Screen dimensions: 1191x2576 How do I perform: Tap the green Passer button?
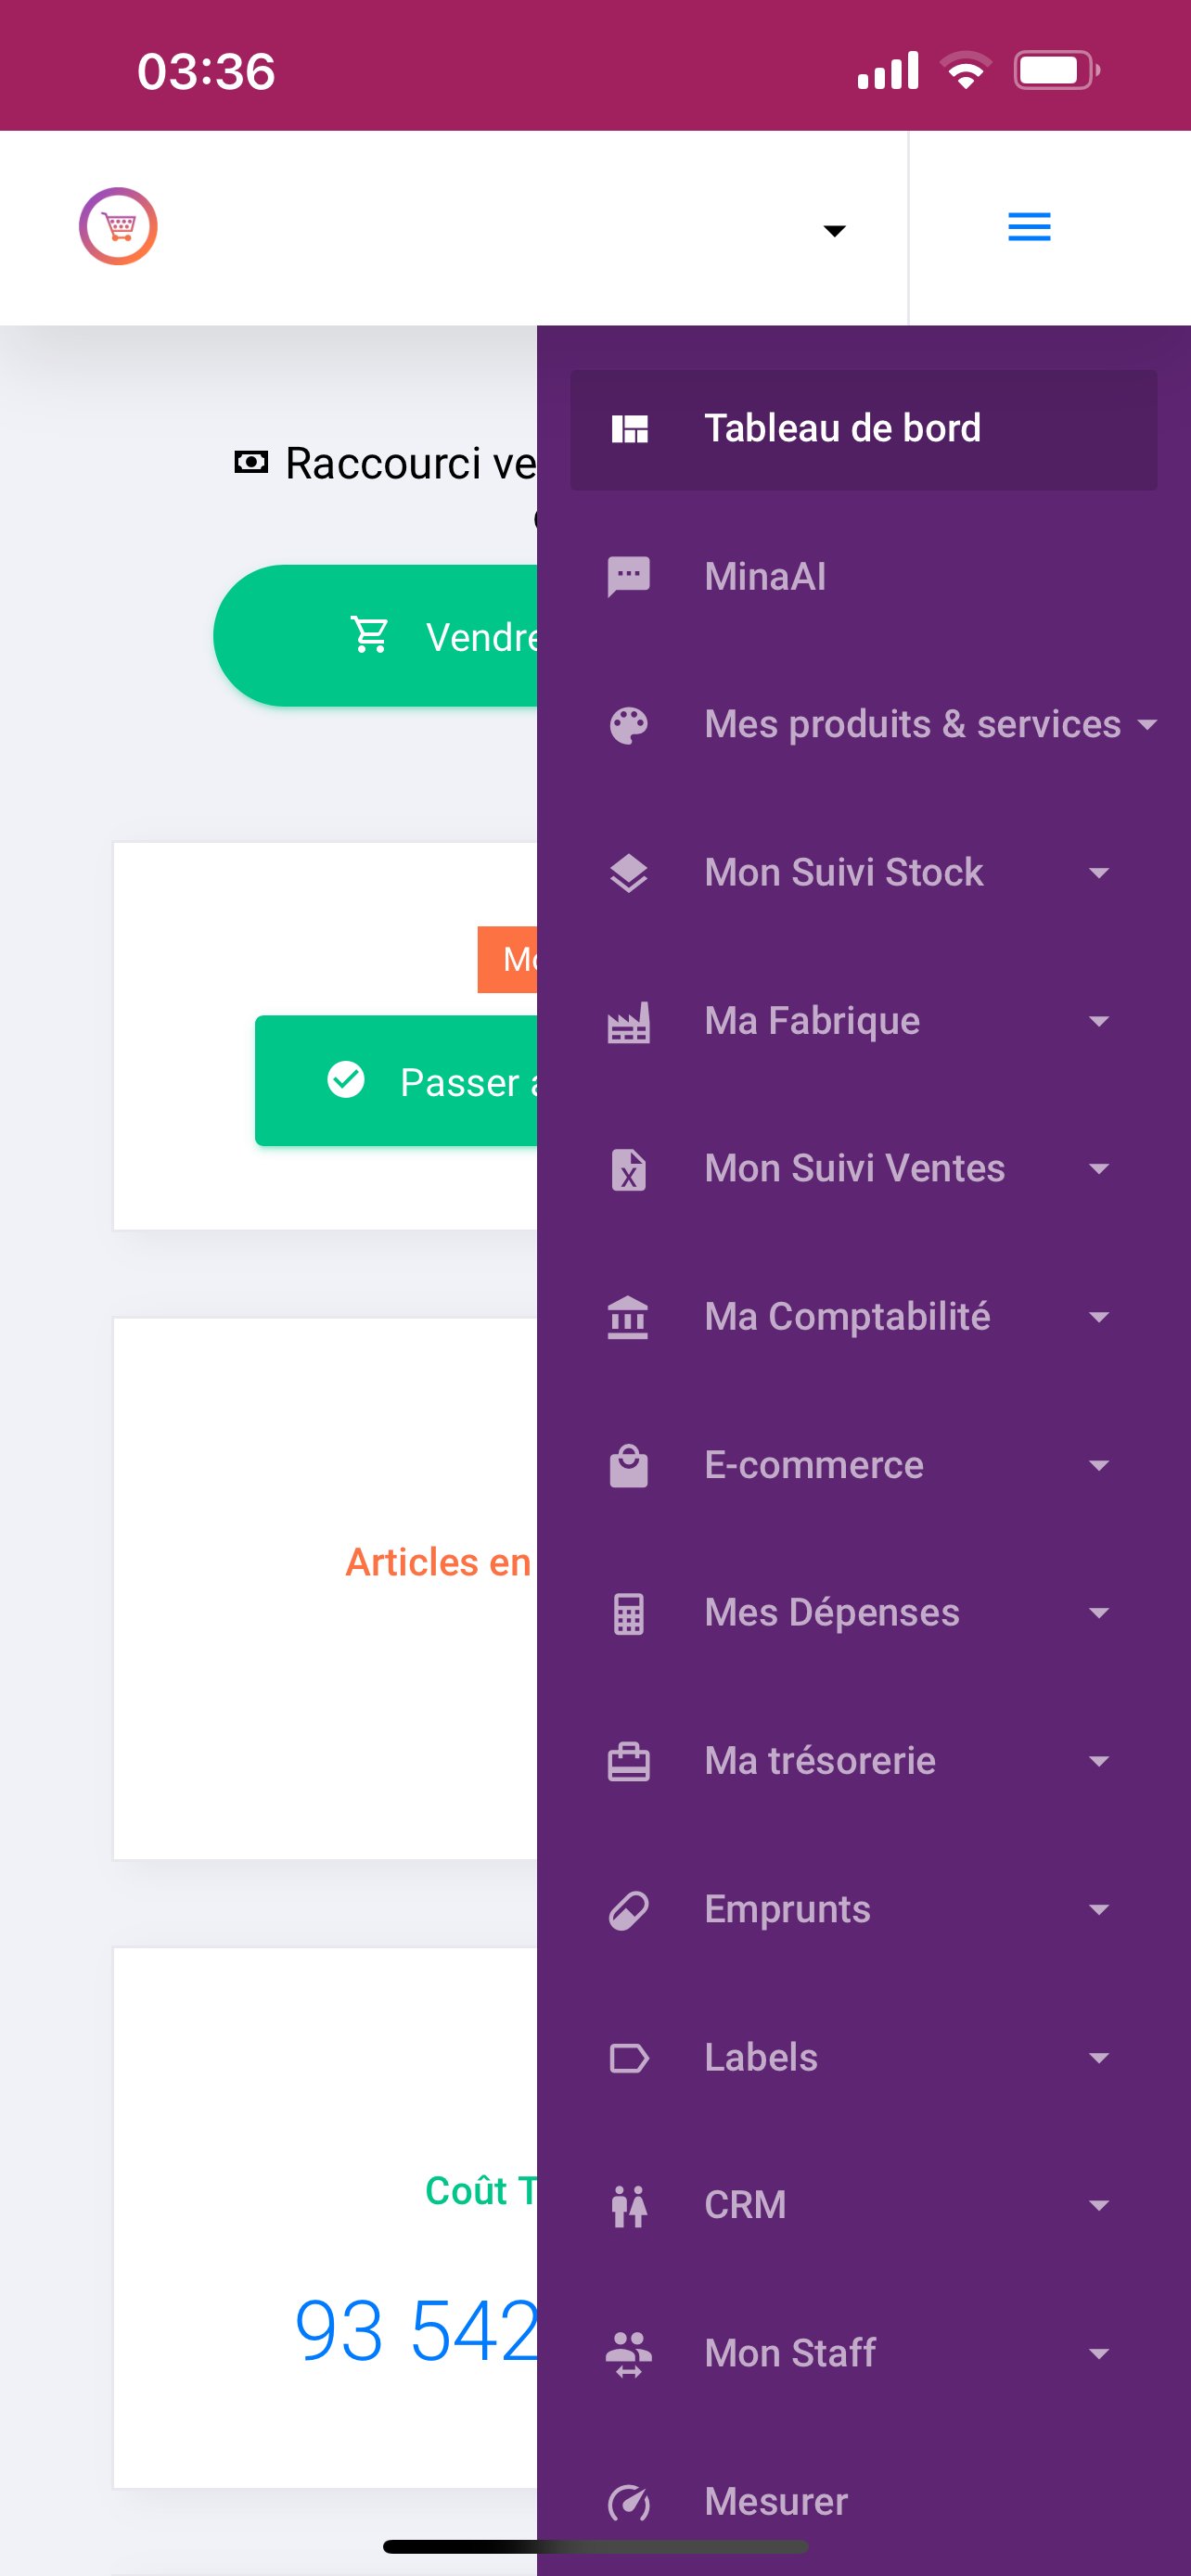click(x=396, y=1081)
